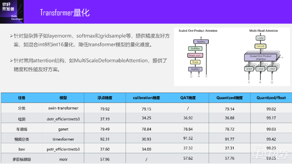292x164 pixels.
Task: Click the Multi-Head Attention diagram heading
Action: (263, 31)
